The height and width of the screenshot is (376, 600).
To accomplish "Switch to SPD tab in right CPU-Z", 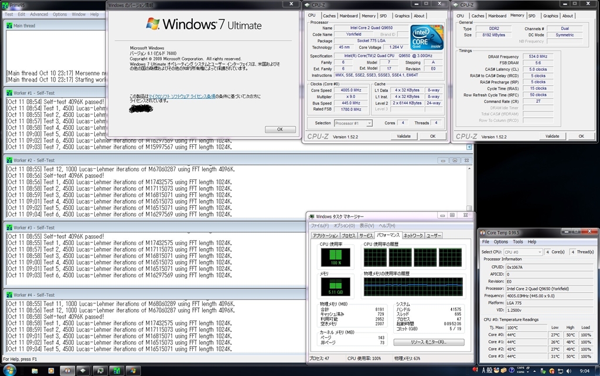I will pyautogui.click(x=532, y=16).
